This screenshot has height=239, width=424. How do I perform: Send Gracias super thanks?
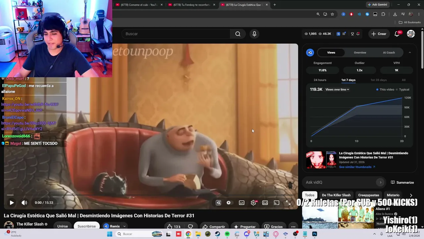tap(274, 227)
